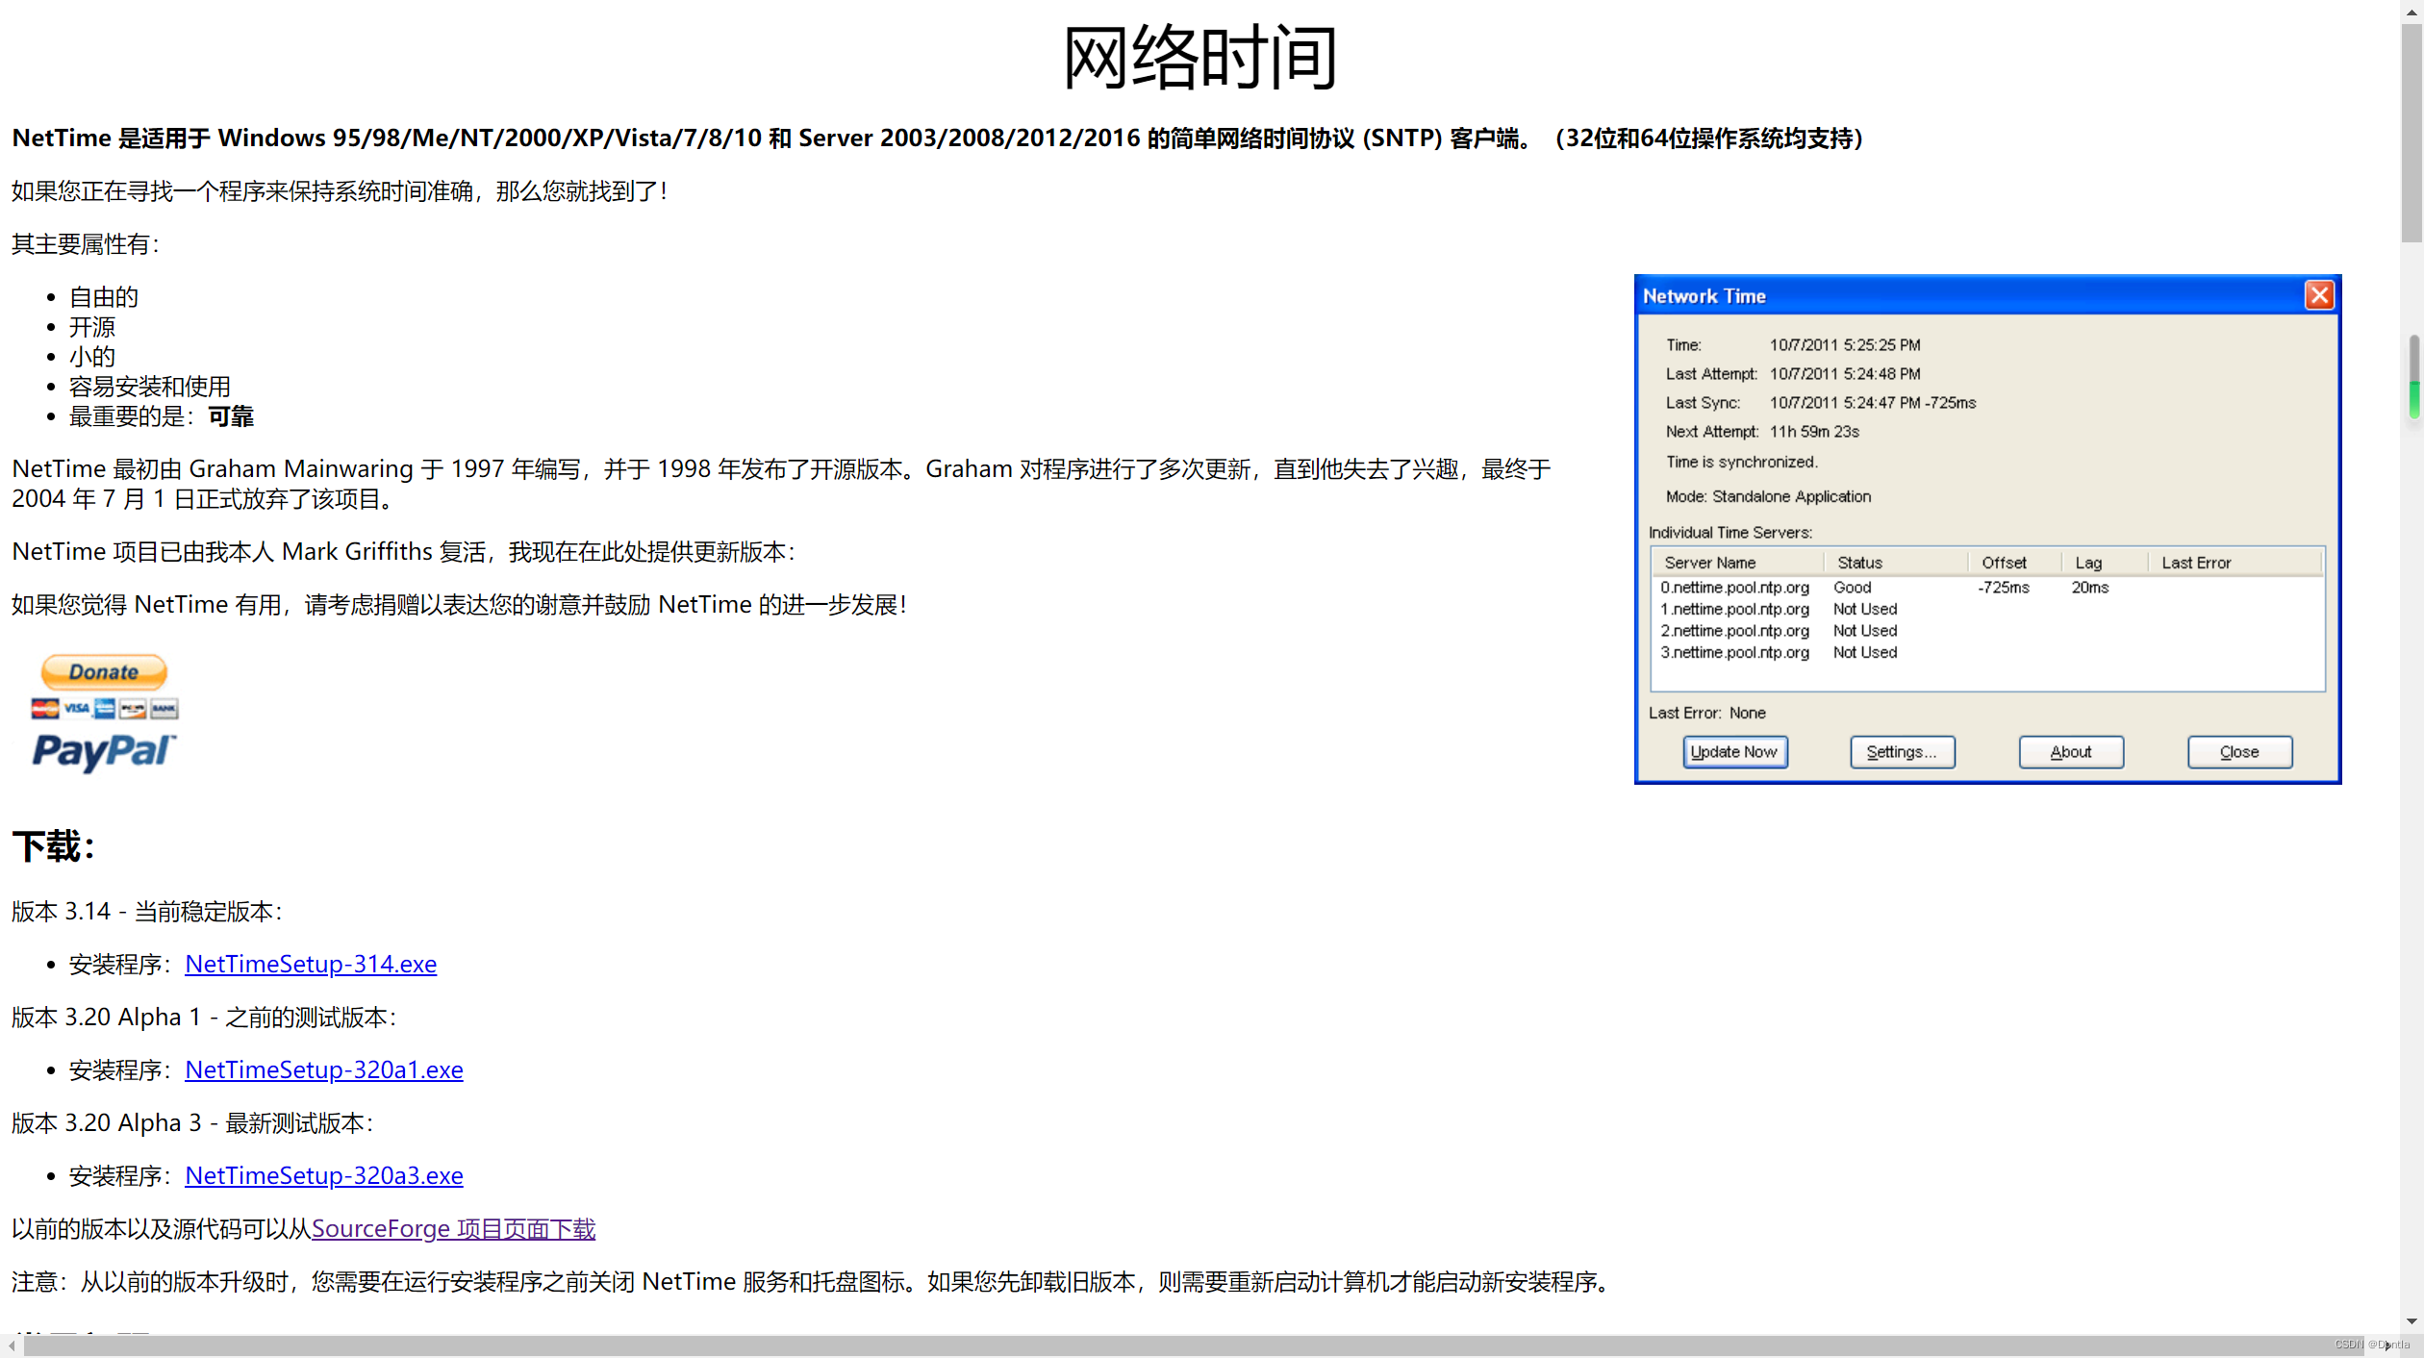Click 1.nettime.pool.ntp.org server row
This screenshot has width=2424, height=1358.
coord(1738,609)
